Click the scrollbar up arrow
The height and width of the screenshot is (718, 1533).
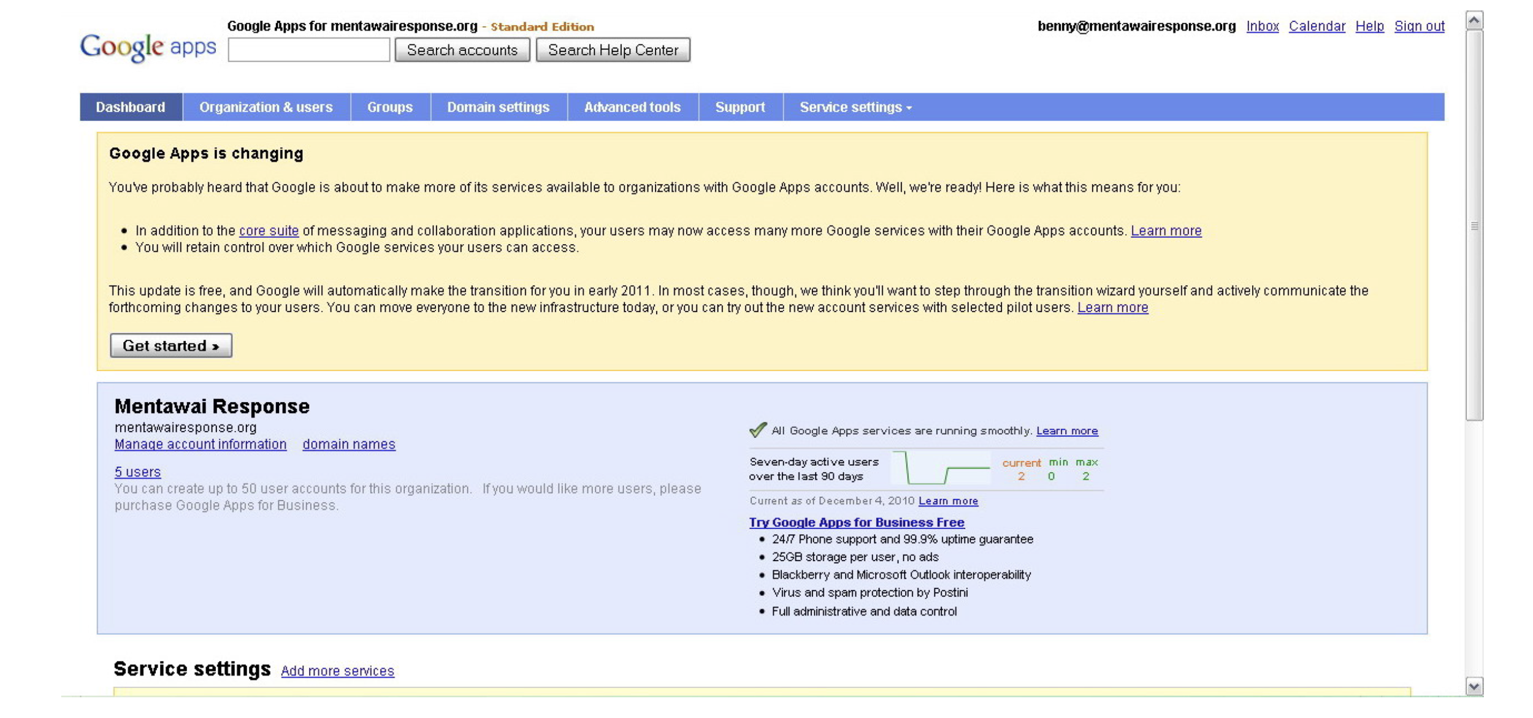coord(1474,20)
